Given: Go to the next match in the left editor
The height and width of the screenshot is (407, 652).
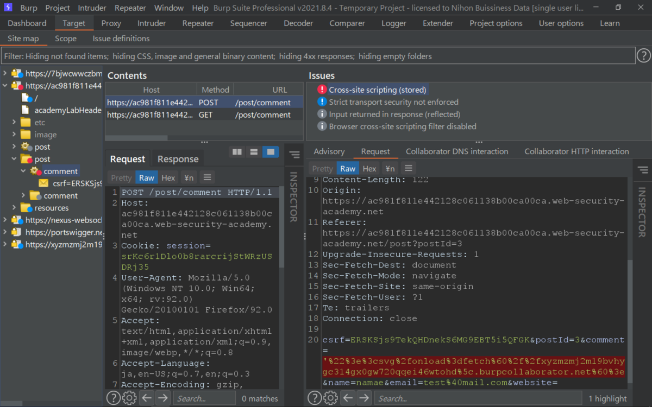Looking at the screenshot, I should point(163,398).
